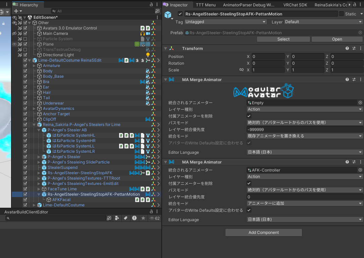Collapse the Transform component foldout
Screen dimensions: 364x258
click(x=165, y=49)
